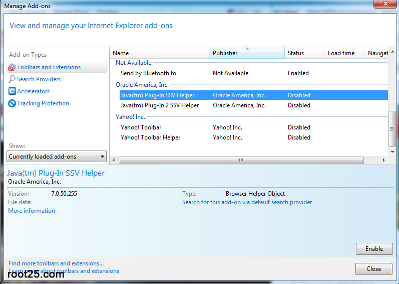The height and width of the screenshot is (284, 399).
Task: Click Enabled status of Bluetooth add-on
Action: pos(298,73)
